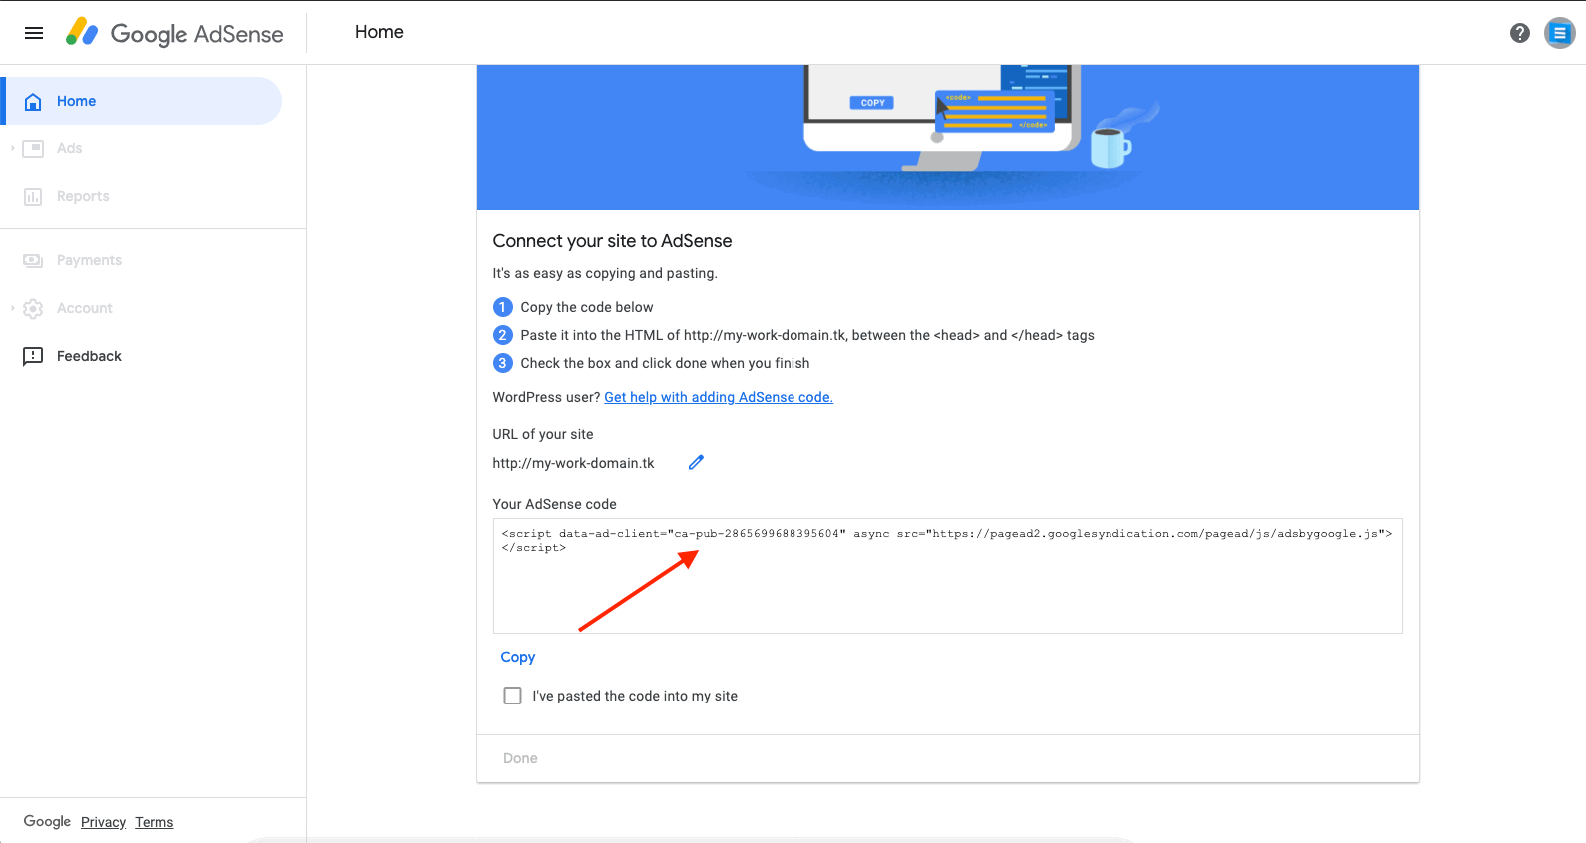Screen dimensions: 1586x843
Task: Click the Copy code button
Action: 518,657
